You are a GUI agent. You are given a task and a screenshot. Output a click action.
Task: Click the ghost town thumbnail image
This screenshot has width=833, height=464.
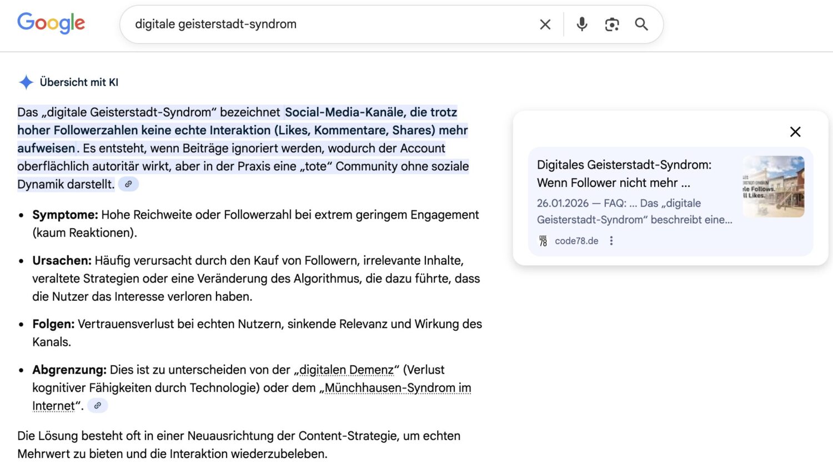coord(774,186)
